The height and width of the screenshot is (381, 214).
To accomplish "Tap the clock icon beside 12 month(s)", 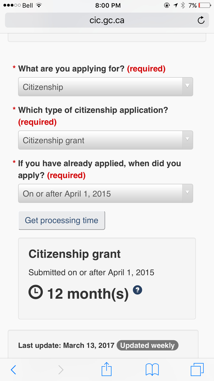I will tap(36, 292).
